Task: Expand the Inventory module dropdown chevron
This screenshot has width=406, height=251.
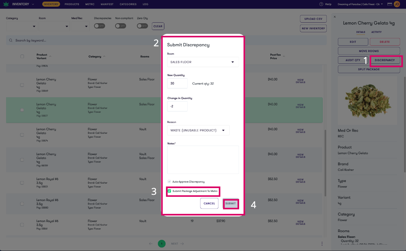Action: 33,4
